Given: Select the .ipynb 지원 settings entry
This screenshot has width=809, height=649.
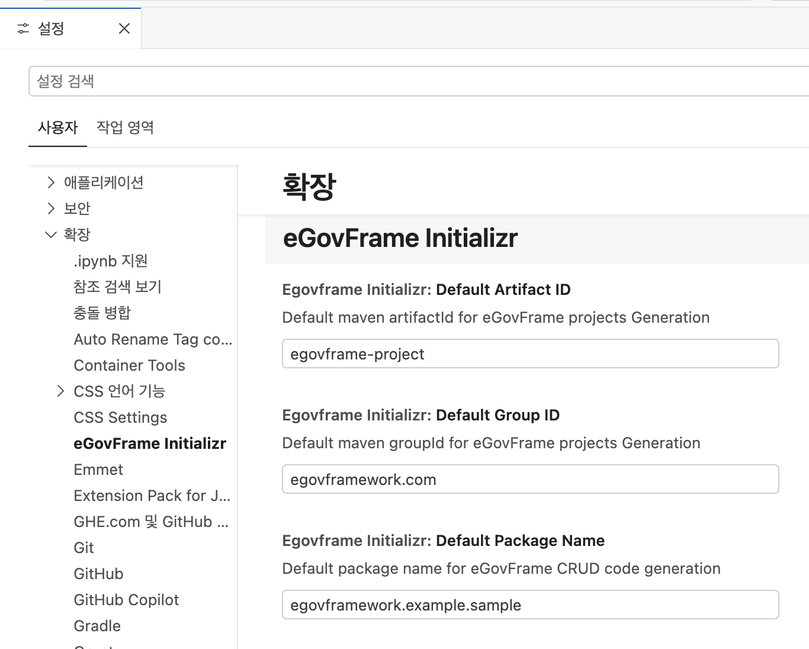Looking at the screenshot, I should coord(110,261).
